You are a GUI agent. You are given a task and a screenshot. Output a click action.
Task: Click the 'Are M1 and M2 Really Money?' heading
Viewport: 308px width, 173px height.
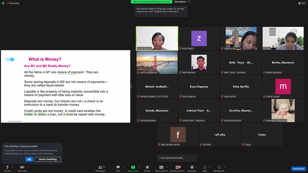click(47, 66)
